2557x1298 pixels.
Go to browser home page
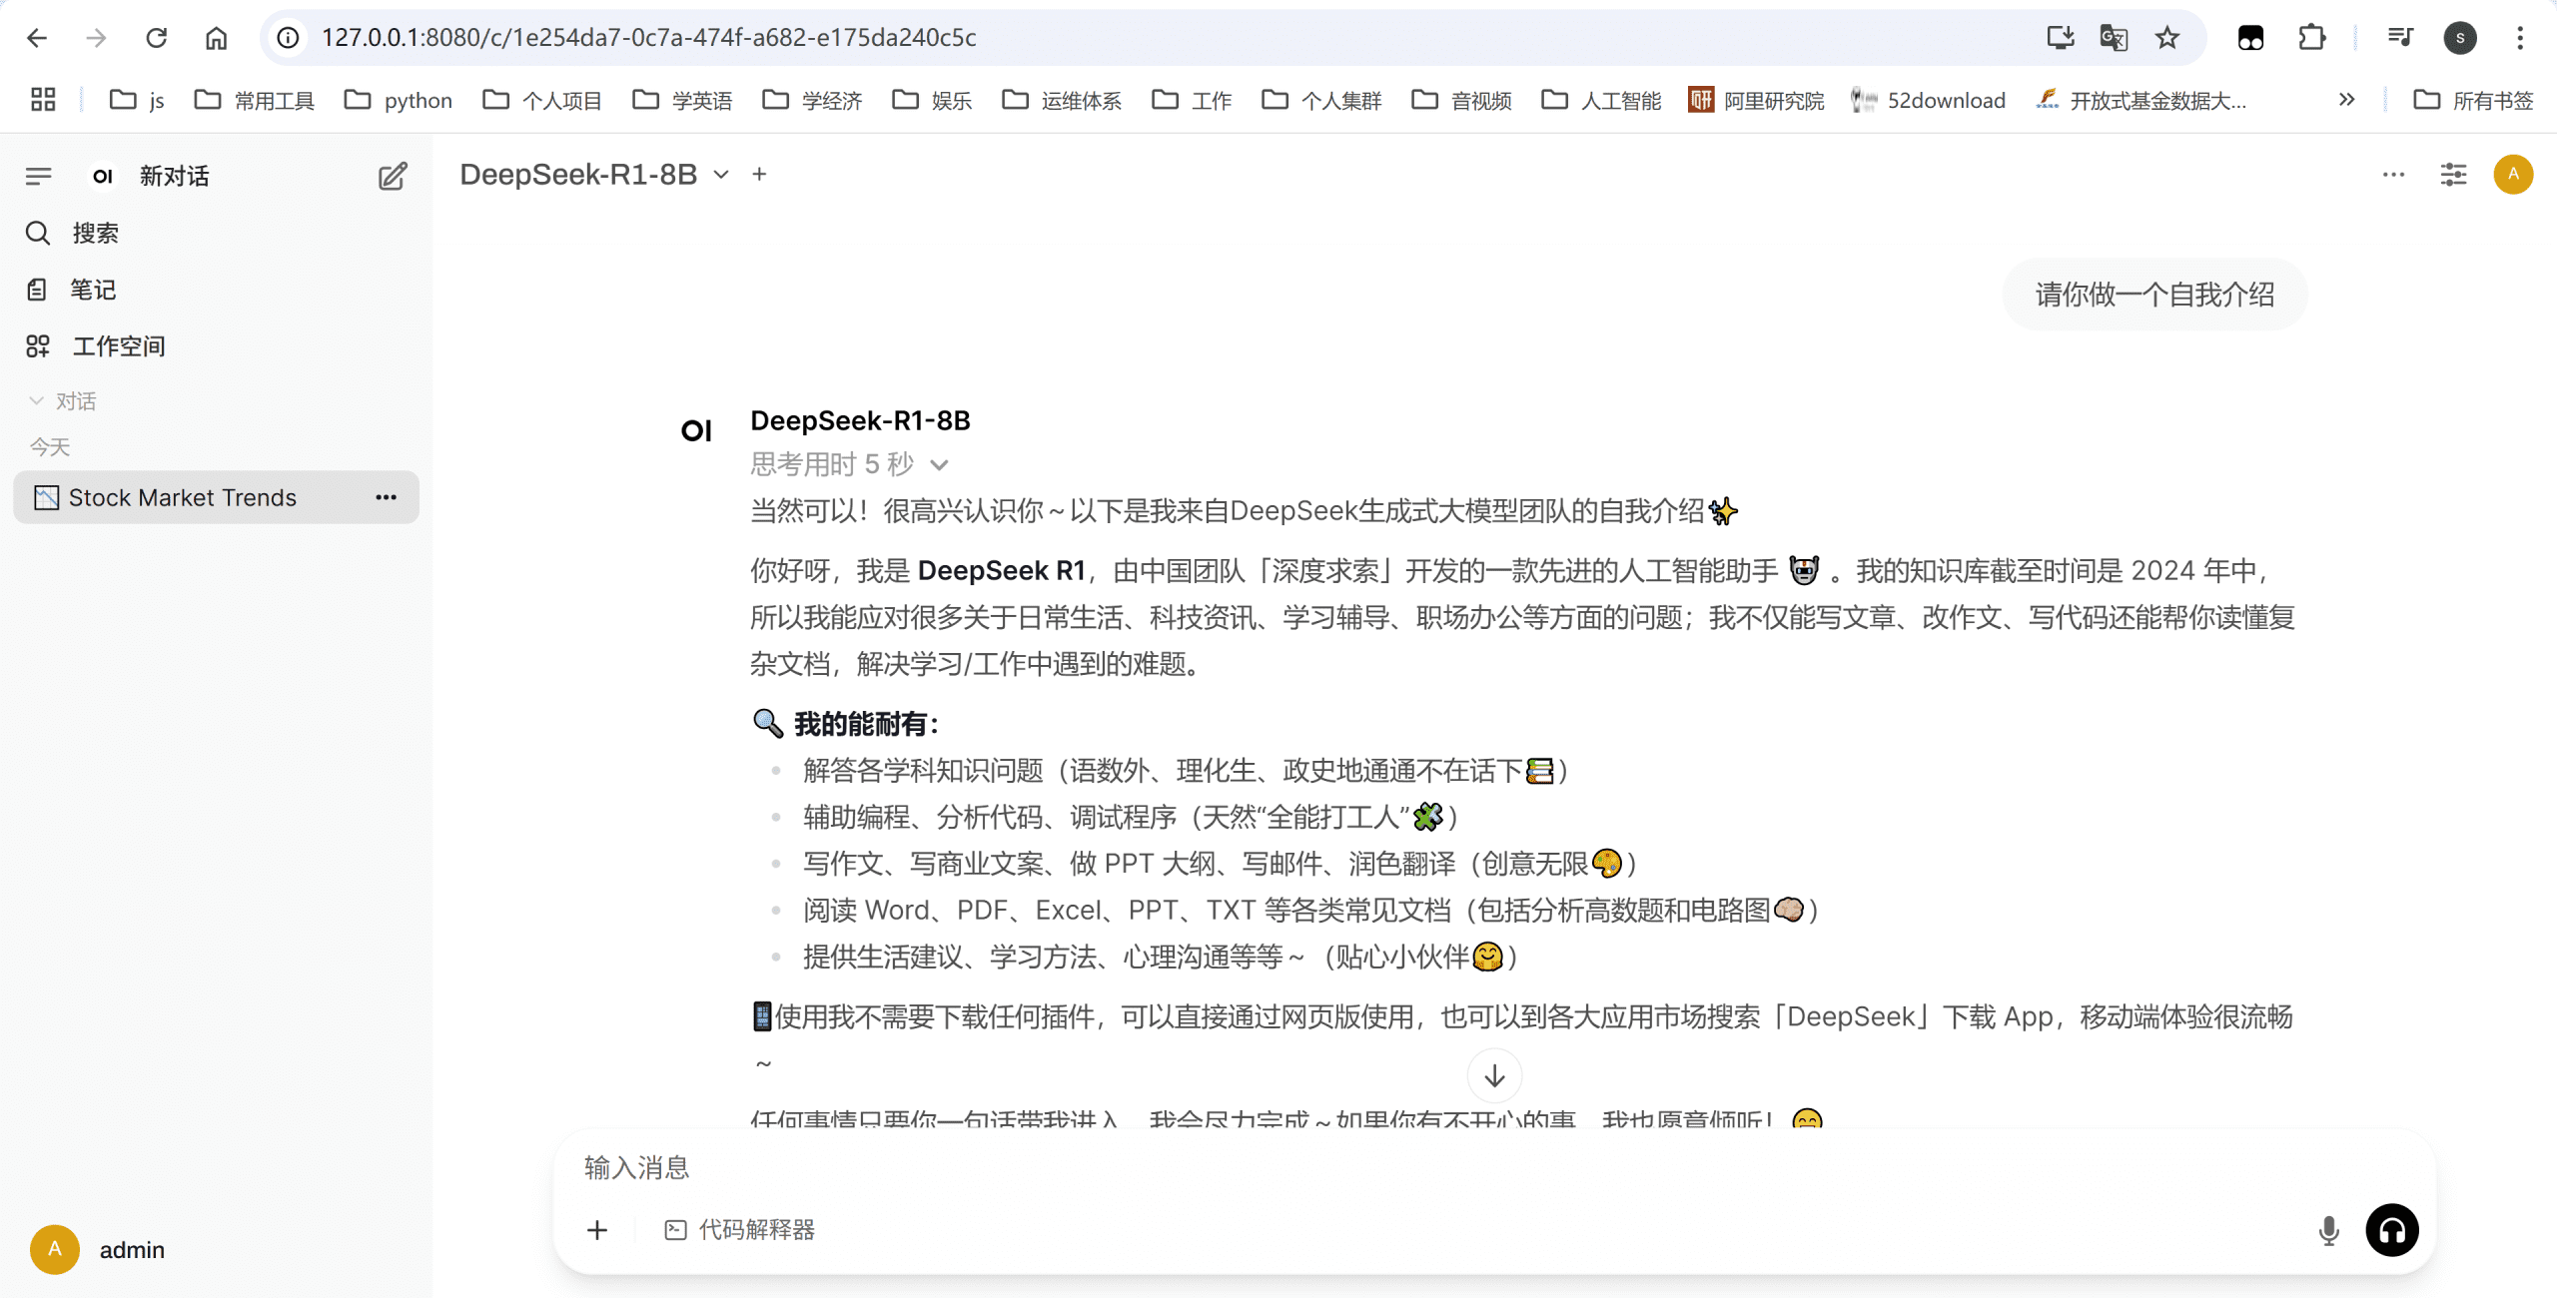(x=216, y=38)
